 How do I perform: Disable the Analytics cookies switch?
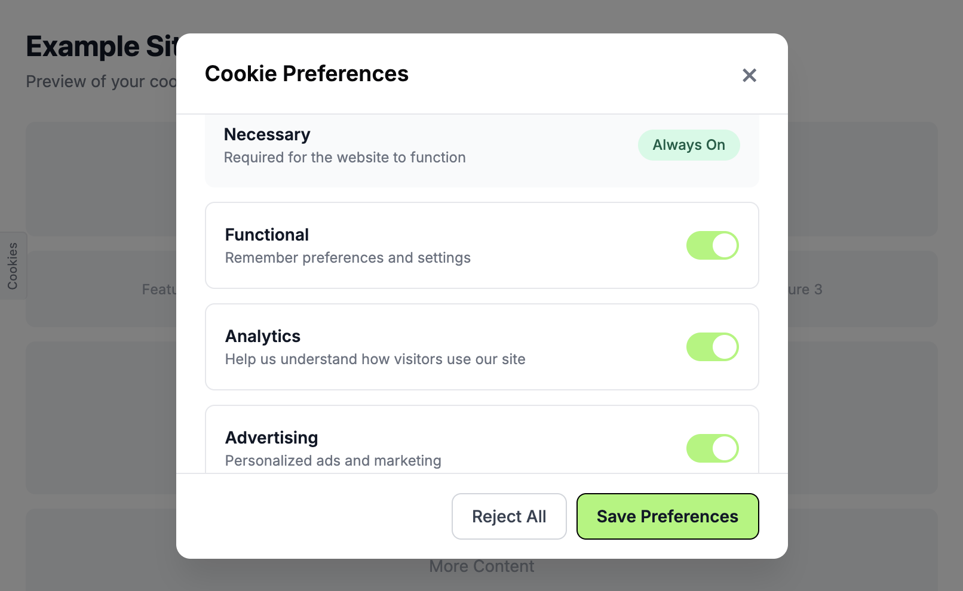coord(712,347)
